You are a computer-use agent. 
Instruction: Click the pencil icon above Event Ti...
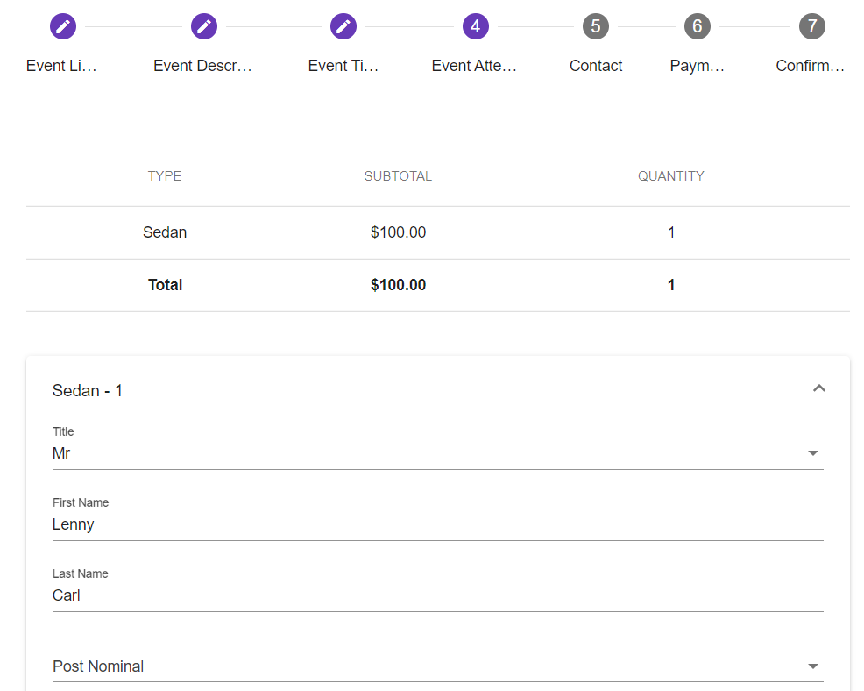pyautogui.click(x=343, y=26)
